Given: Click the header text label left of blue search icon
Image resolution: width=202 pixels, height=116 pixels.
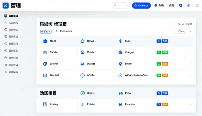Looking at the screenshot, I should click(171, 5).
